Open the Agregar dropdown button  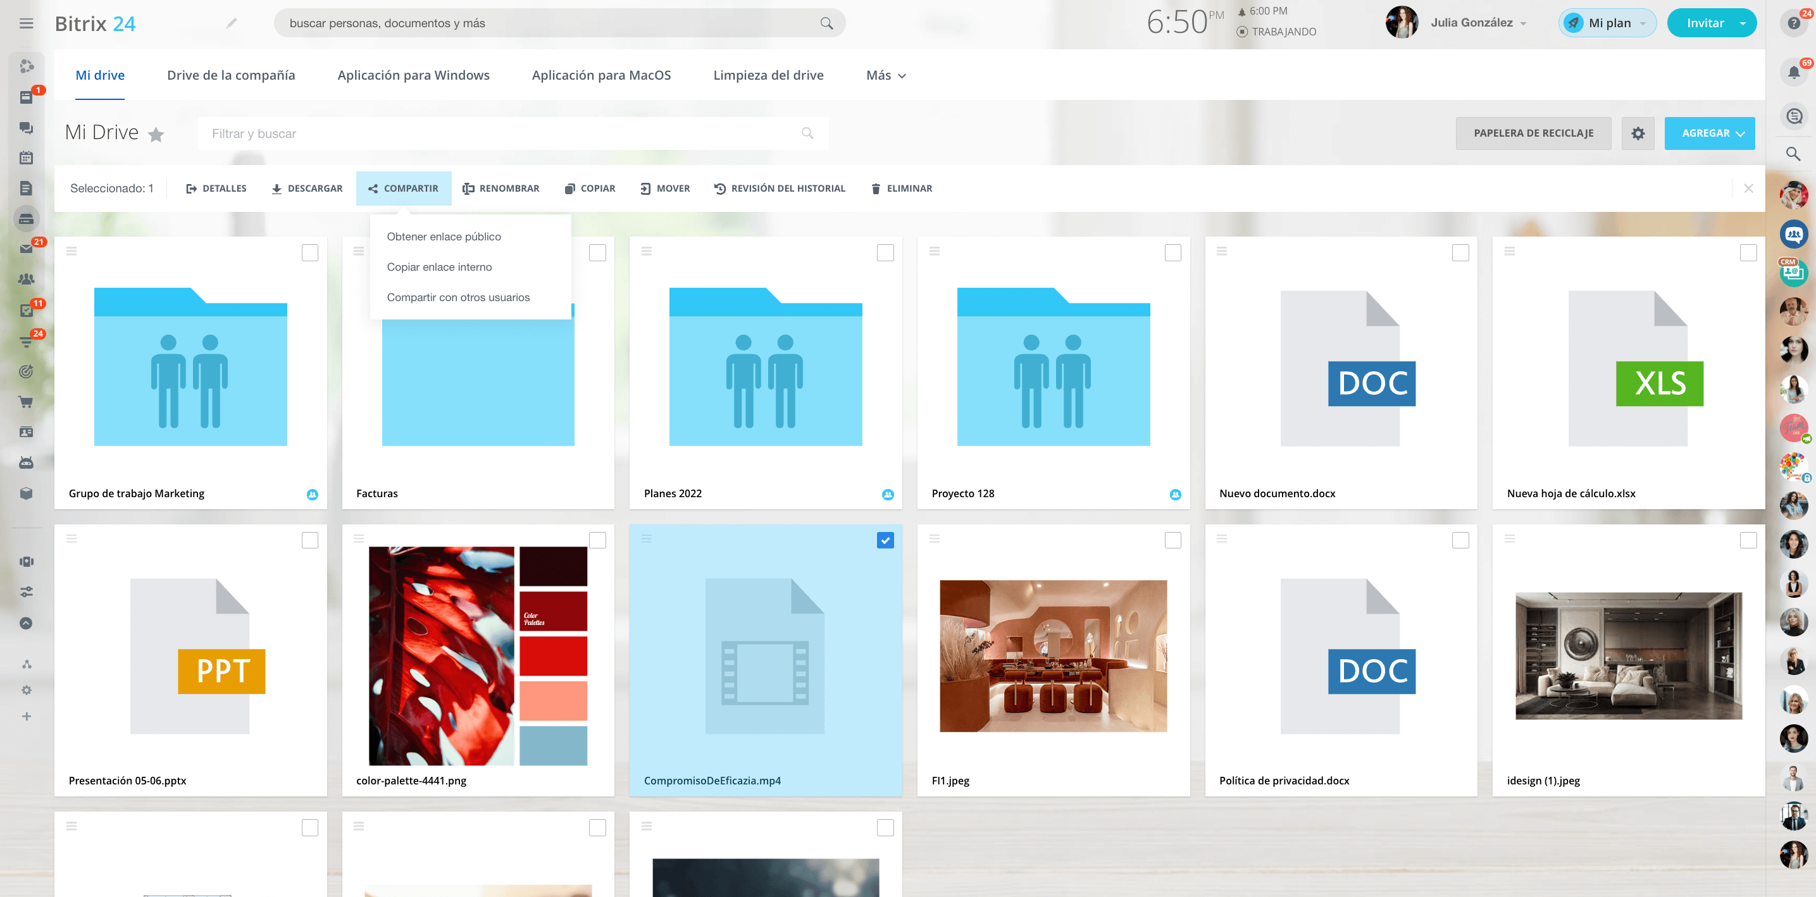pos(1710,133)
